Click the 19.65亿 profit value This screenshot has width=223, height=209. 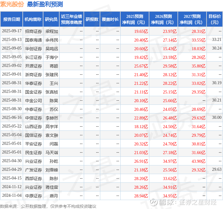(141, 31)
